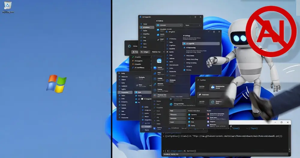This screenshot has width=300, height=158.
Task: Click the RemoveWindowsAI.ps1 command line in the terminal
Action: [223, 136]
